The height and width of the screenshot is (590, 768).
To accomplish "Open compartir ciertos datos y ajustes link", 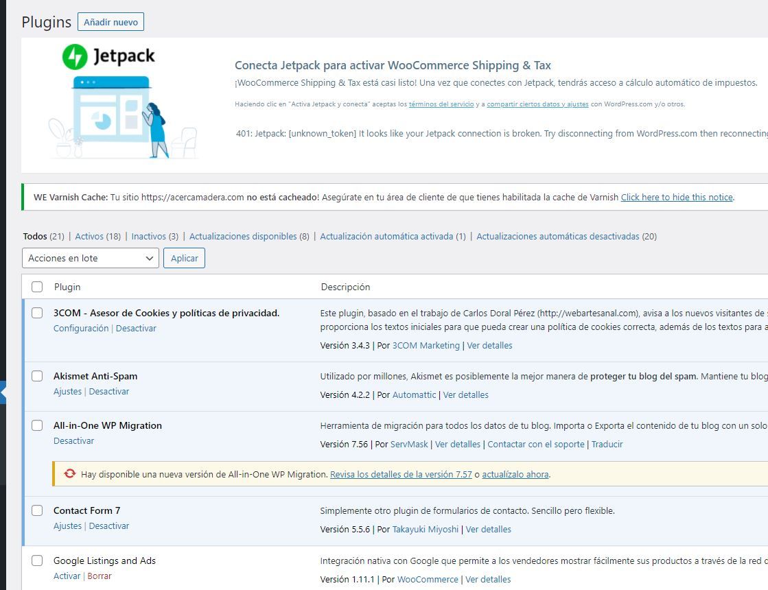I will [538, 104].
